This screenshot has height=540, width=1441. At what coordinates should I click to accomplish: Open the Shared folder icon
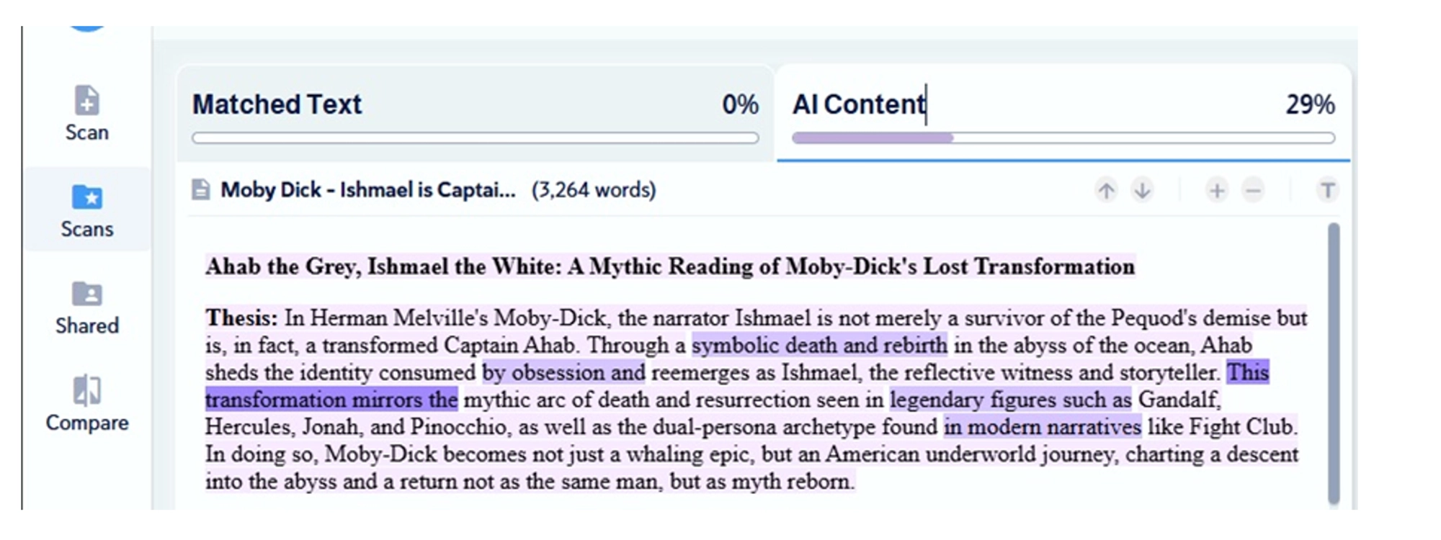pyautogui.click(x=87, y=294)
